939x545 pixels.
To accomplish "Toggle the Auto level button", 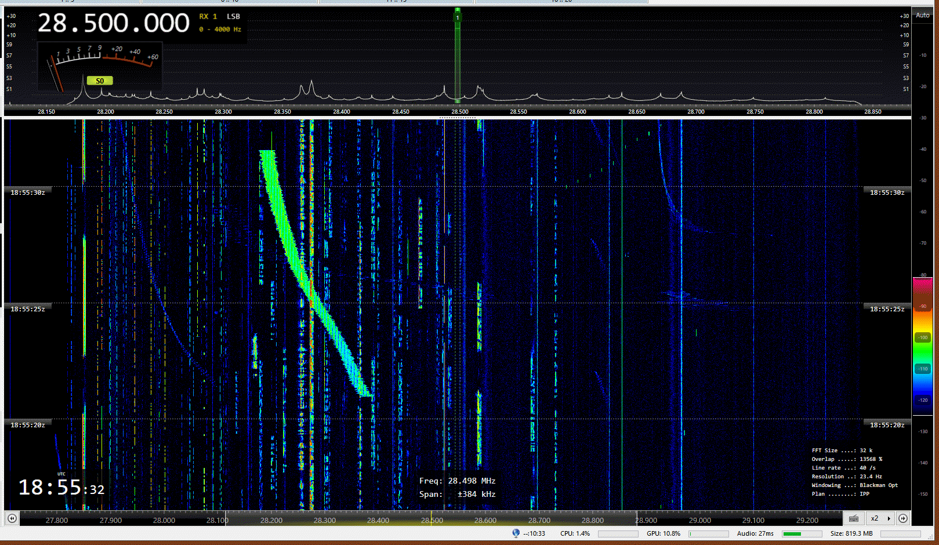I will click(x=922, y=16).
